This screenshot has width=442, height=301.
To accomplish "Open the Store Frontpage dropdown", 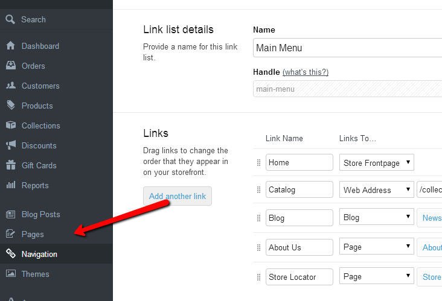I will pyautogui.click(x=377, y=162).
